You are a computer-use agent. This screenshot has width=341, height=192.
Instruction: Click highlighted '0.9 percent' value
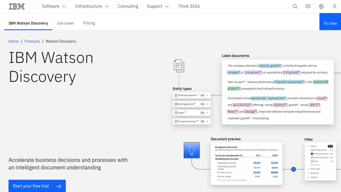pyautogui.click(x=291, y=72)
